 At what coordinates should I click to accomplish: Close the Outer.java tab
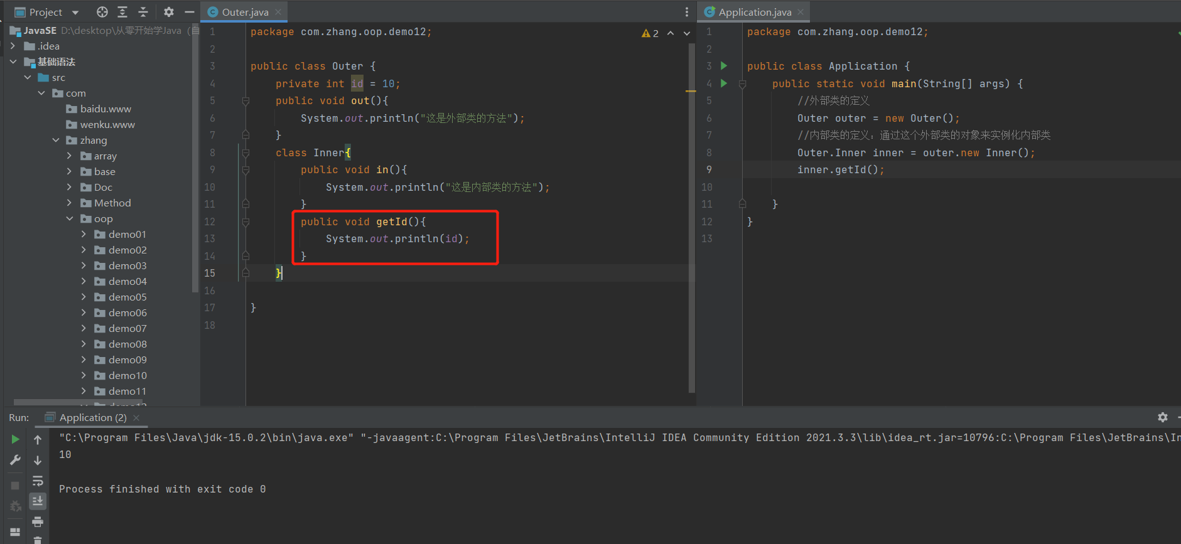click(278, 12)
